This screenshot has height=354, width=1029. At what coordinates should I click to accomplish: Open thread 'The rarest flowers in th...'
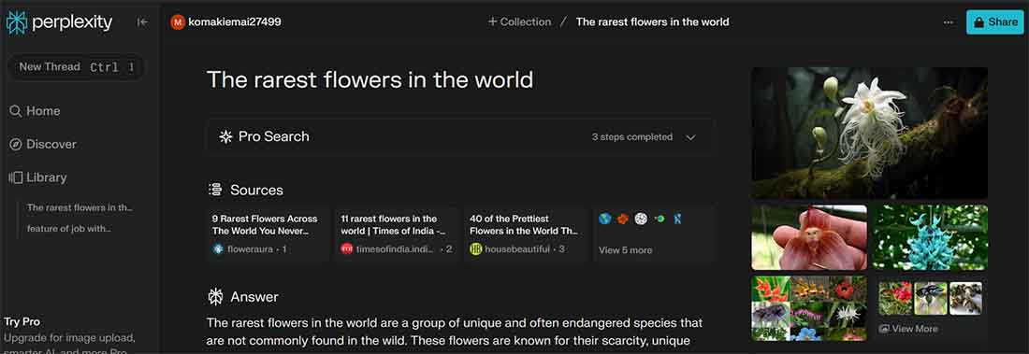80,207
